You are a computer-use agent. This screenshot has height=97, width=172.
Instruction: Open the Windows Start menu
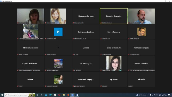(2, 95)
